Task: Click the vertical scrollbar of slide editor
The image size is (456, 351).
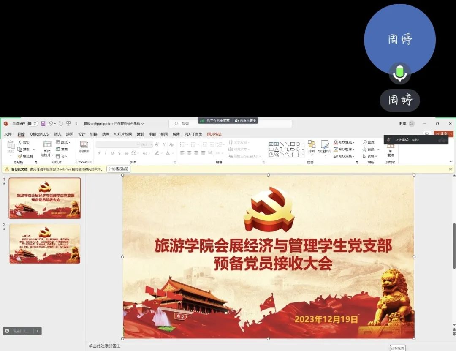Action: pyautogui.click(x=454, y=246)
